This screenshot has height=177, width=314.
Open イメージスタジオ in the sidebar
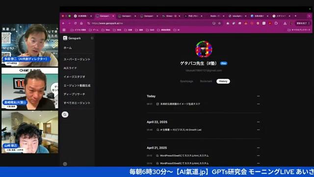[74, 77]
